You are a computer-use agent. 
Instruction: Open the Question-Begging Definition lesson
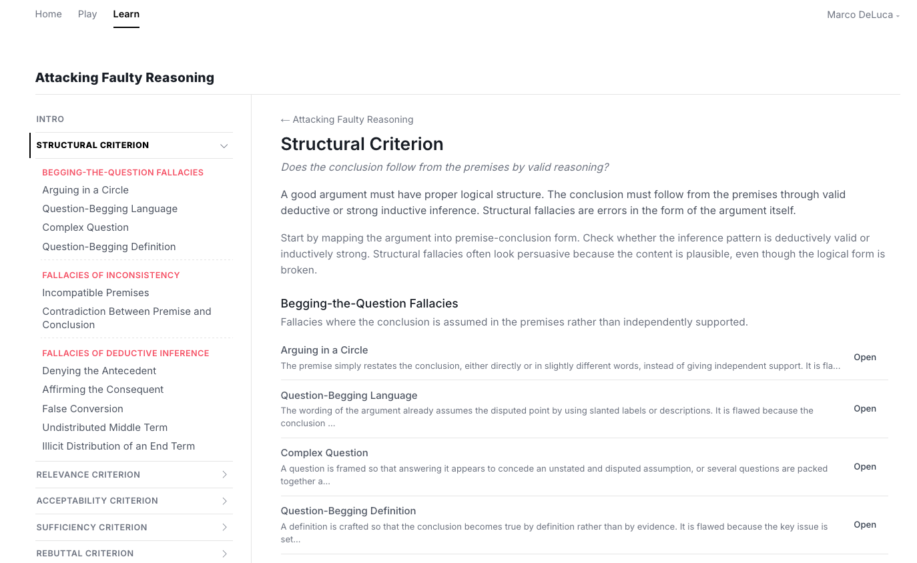click(x=865, y=524)
